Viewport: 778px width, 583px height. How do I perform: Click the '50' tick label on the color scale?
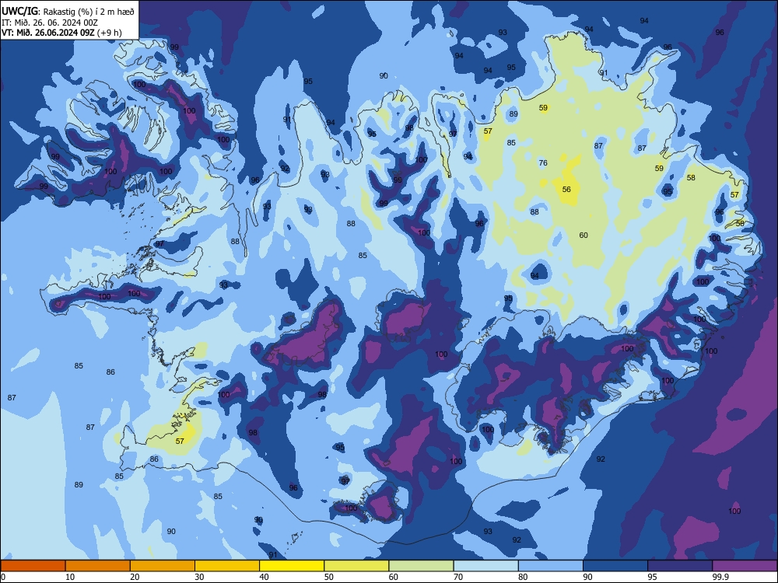[x=329, y=577]
